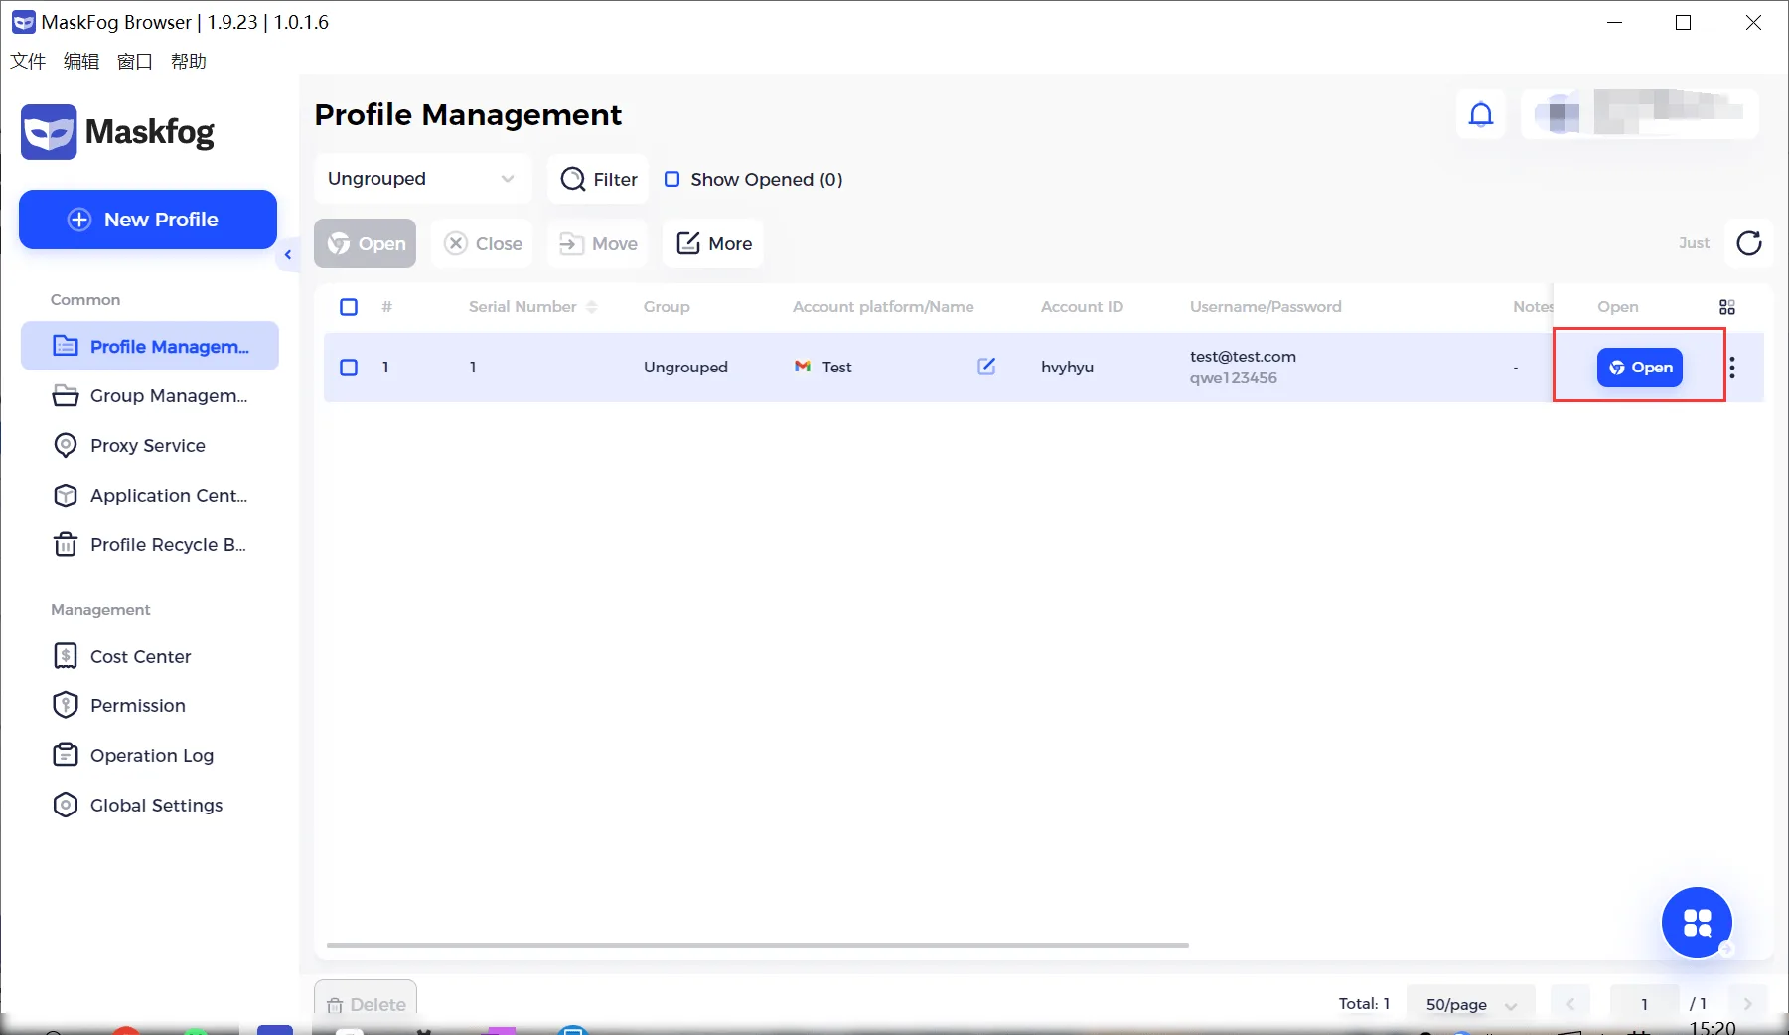Open Application Center

point(150,495)
